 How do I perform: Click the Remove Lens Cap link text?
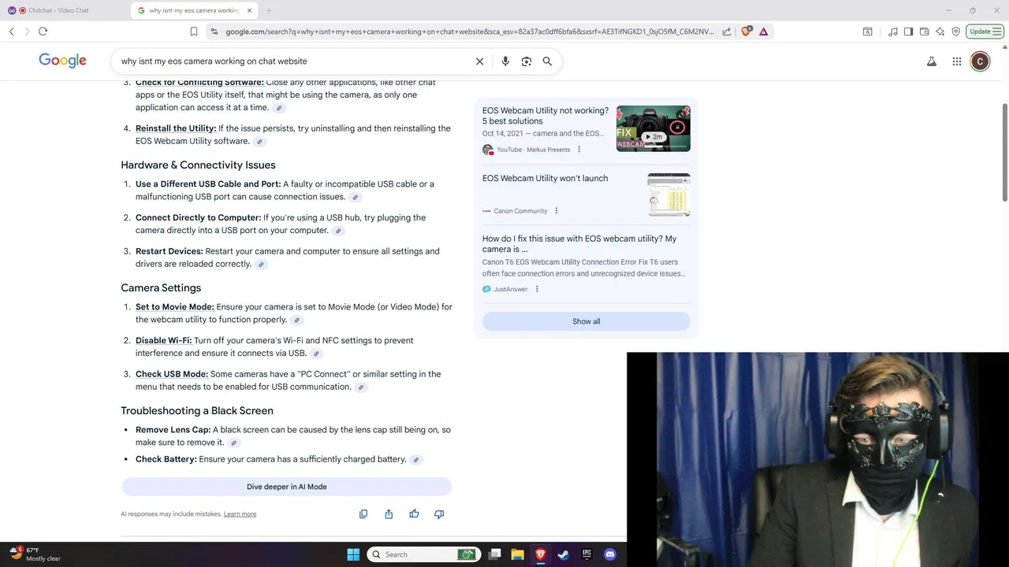click(x=173, y=430)
